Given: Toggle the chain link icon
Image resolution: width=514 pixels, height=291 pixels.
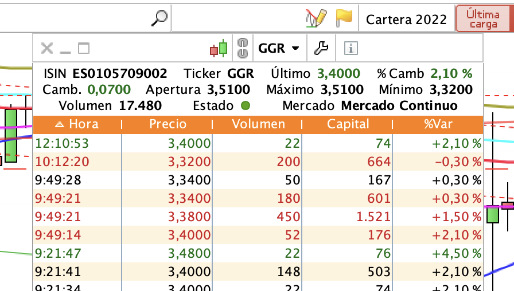Looking at the screenshot, I should click(243, 49).
